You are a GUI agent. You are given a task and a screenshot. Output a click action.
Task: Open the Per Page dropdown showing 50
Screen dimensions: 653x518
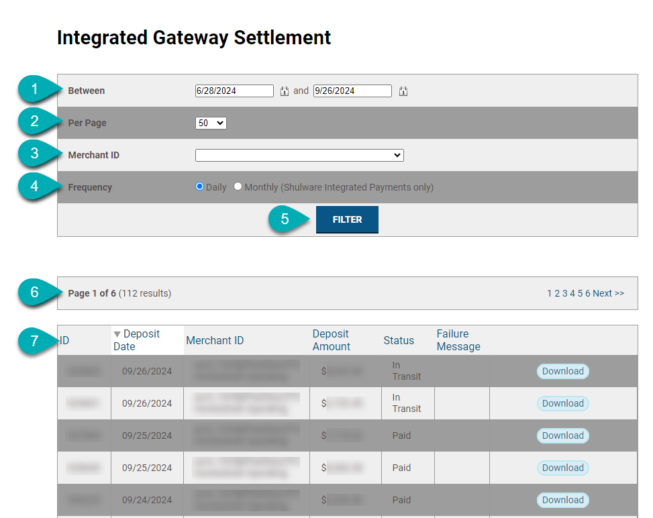tap(211, 123)
